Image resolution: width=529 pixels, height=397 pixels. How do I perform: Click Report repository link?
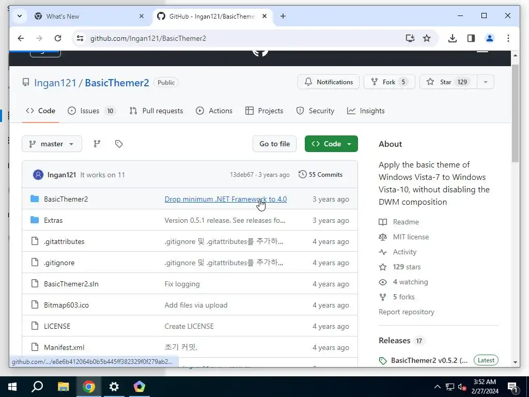click(x=407, y=312)
